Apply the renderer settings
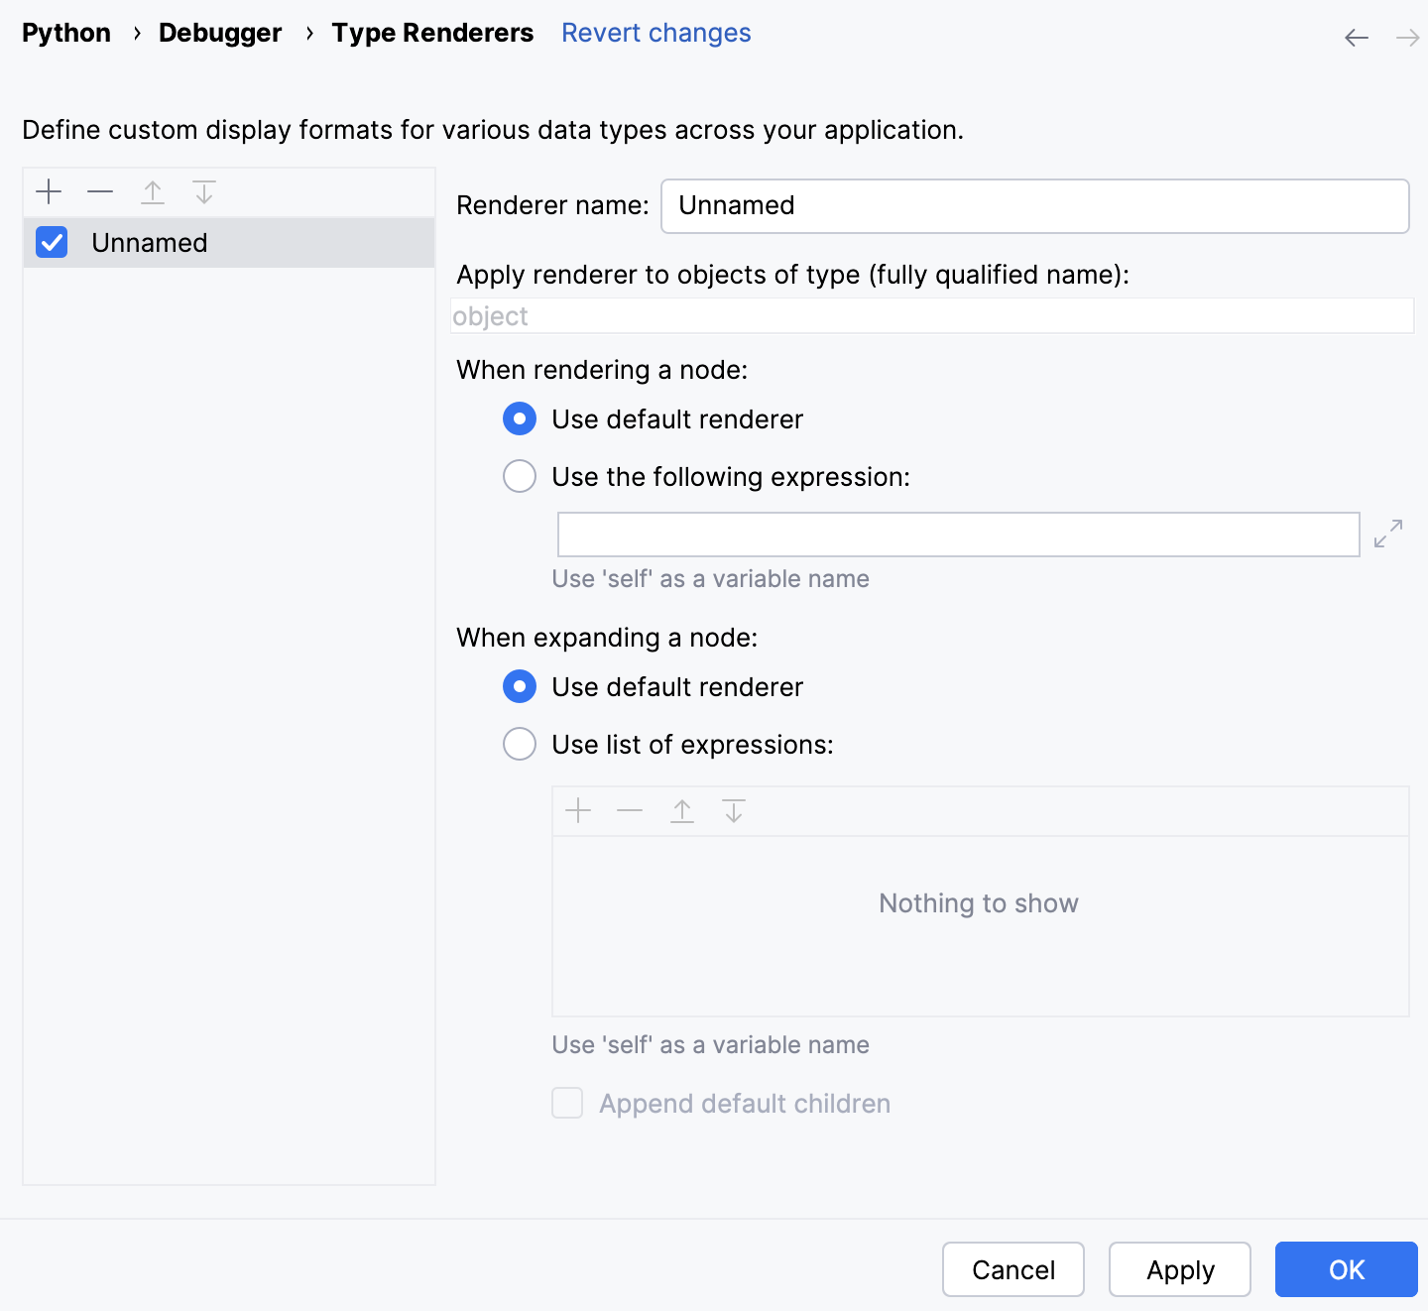Screen dimensions: 1428x1311 1179,1269
